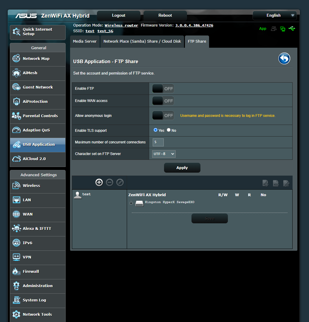This screenshot has height=322, width=309.
Task: Apply the FTP settings
Action: 182,168
